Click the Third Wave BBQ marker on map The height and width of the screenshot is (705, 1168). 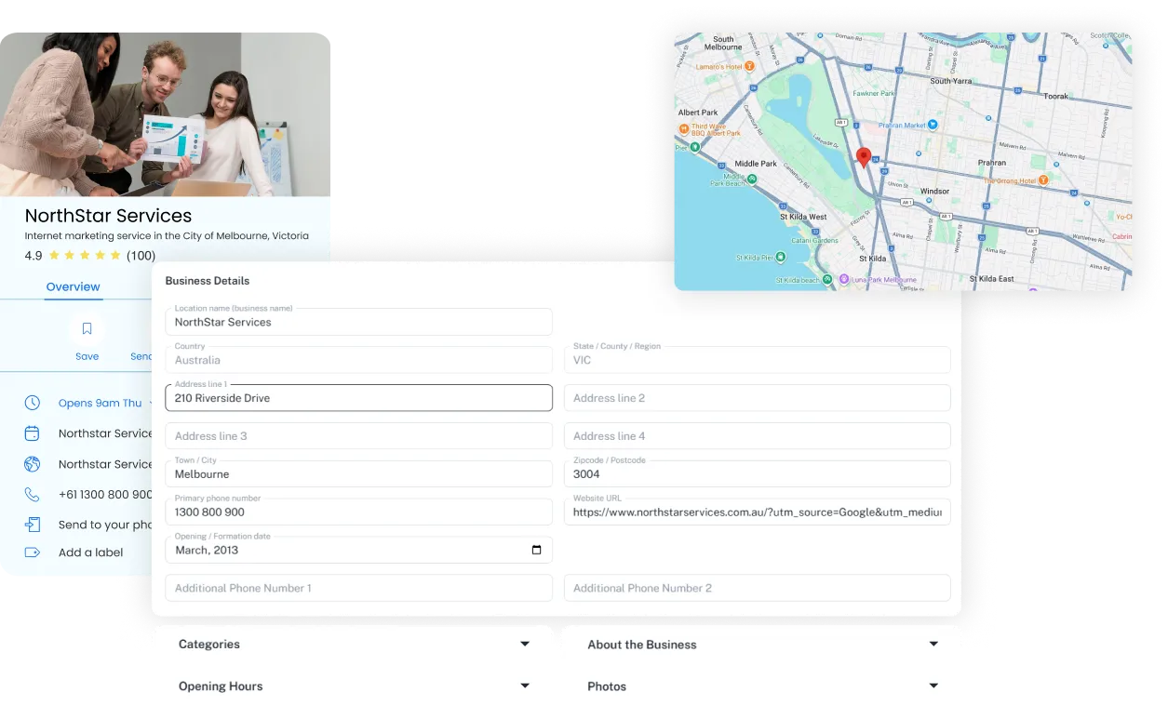click(684, 127)
